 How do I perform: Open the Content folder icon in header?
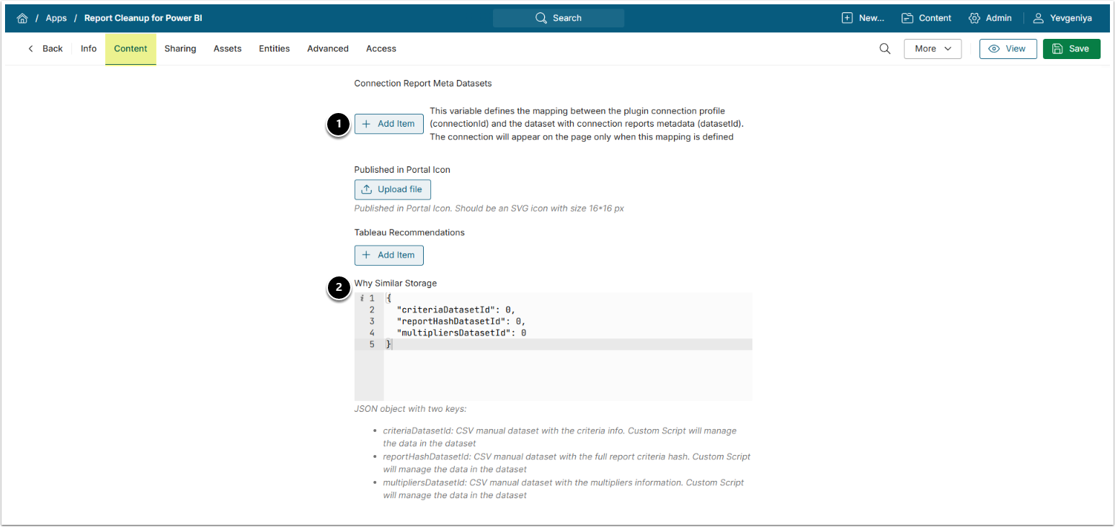[907, 18]
